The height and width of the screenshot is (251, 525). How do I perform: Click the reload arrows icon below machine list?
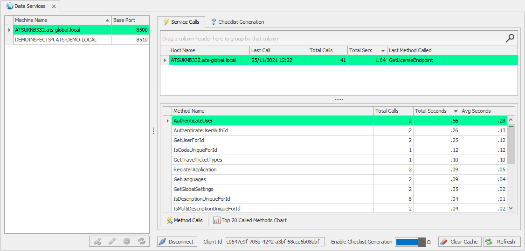pyautogui.click(x=141, y=241)
